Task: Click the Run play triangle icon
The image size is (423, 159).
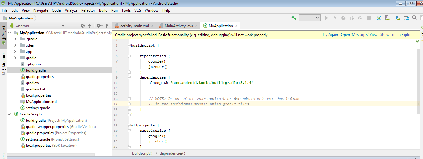Action: pos(326,18)
